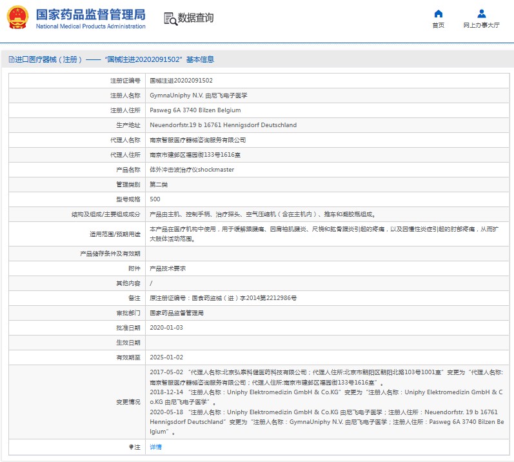Click the 国家药品监督管理局 title
The image size is (514, 462).
pos(90,14)
